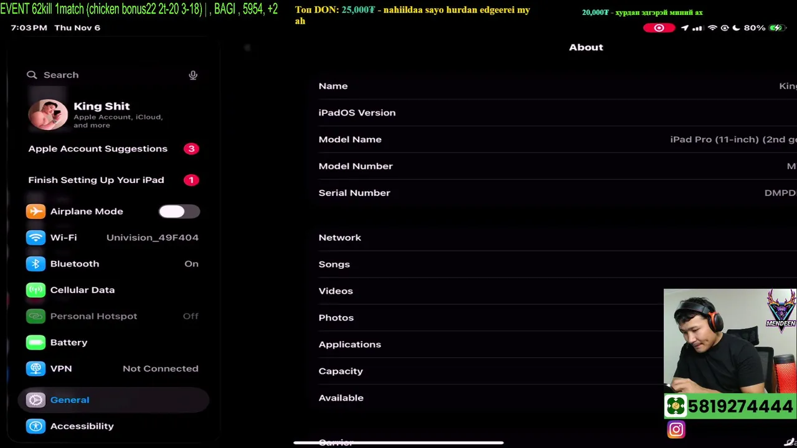
Task: Open Wi-Fi settings Univision_49F404
Action: tap(113, 238)
